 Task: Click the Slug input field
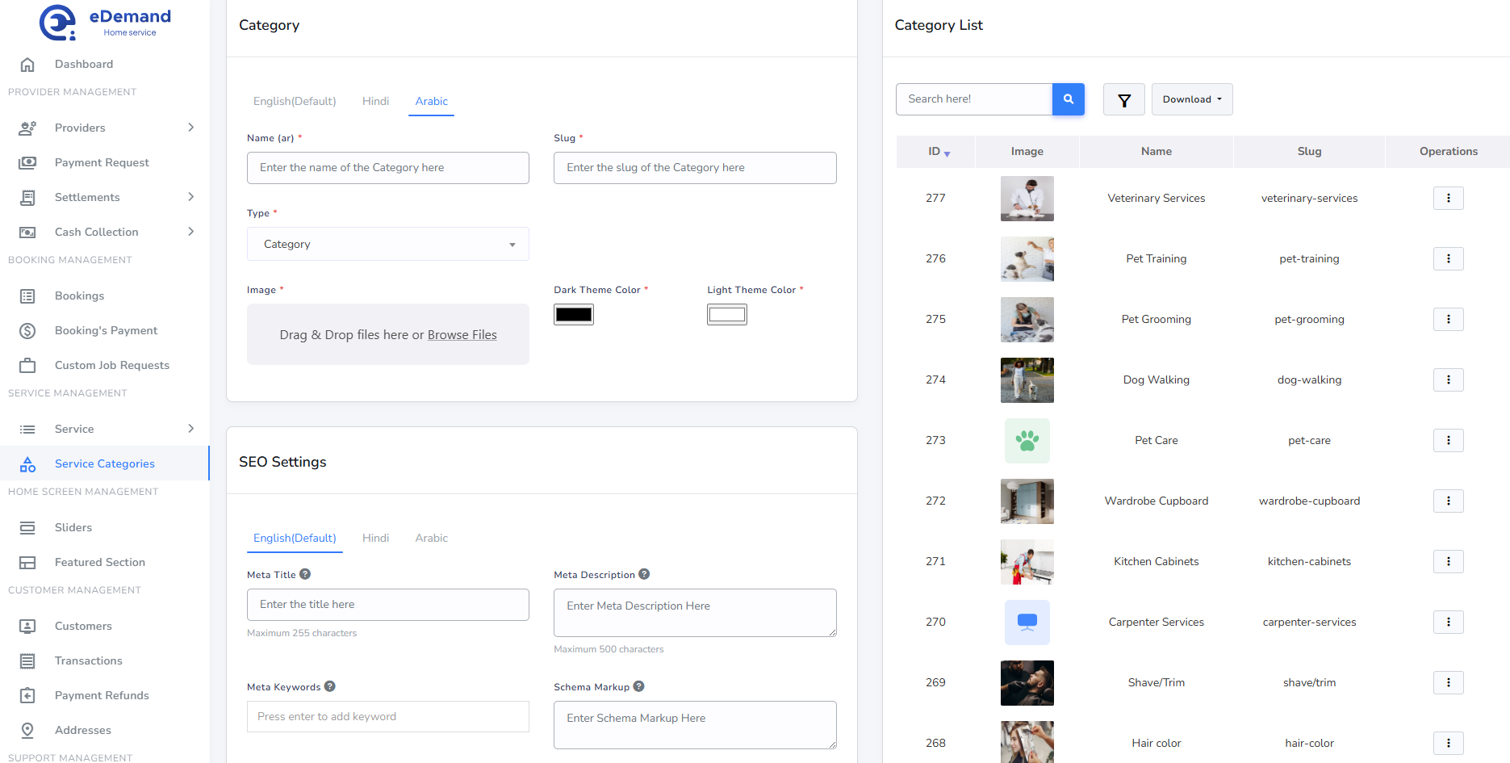tap(694, 168)
